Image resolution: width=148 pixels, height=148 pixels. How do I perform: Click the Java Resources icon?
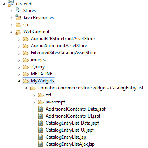(18, 18)
